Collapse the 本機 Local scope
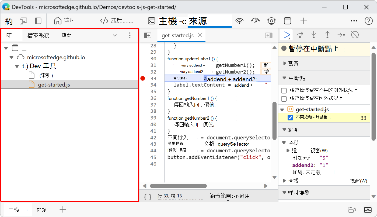Image resolution: width=377 pixels, height=217 pixels. pyautogui.click(x=284, y=142)
